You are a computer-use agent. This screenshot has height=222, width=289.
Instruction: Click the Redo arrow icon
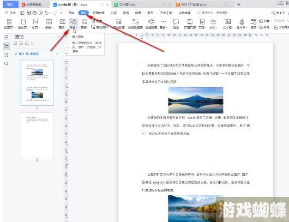pyautogui.click(x=55, y=13)
